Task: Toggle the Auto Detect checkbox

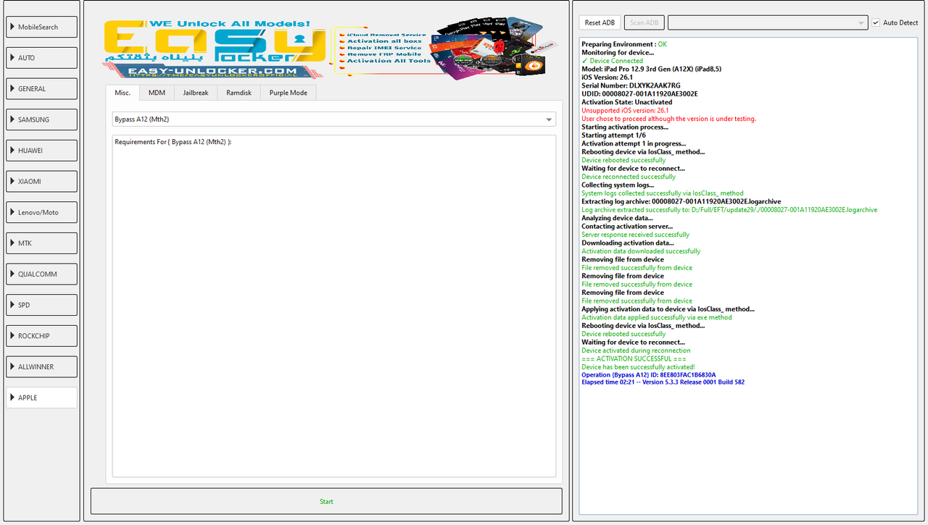Action: pos(876,22)
